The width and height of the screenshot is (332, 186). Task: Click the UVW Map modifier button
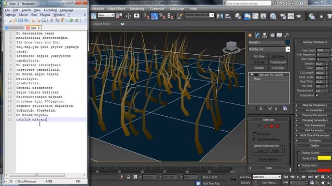click(x=278, y=68)
